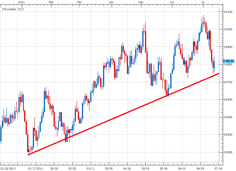Click the 06/29 date label
The height and width of the screenshot is (171, 236).
(x=200, y=168)
